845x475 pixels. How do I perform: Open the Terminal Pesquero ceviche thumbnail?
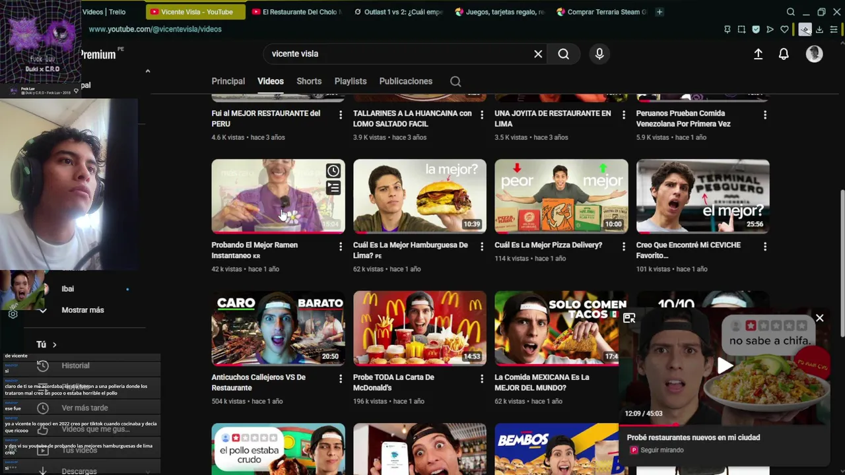coord(703,196)
